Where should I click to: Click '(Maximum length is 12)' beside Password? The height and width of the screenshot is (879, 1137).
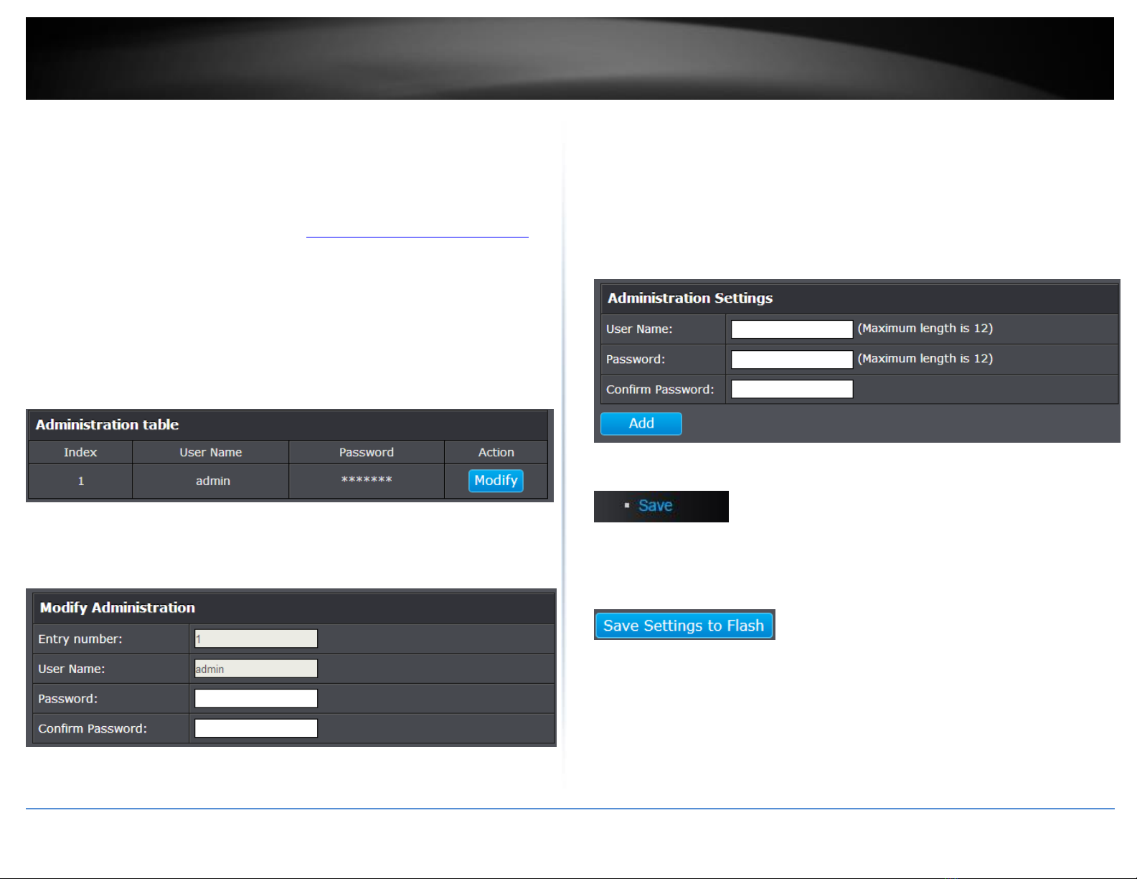[x=925, y=358]
